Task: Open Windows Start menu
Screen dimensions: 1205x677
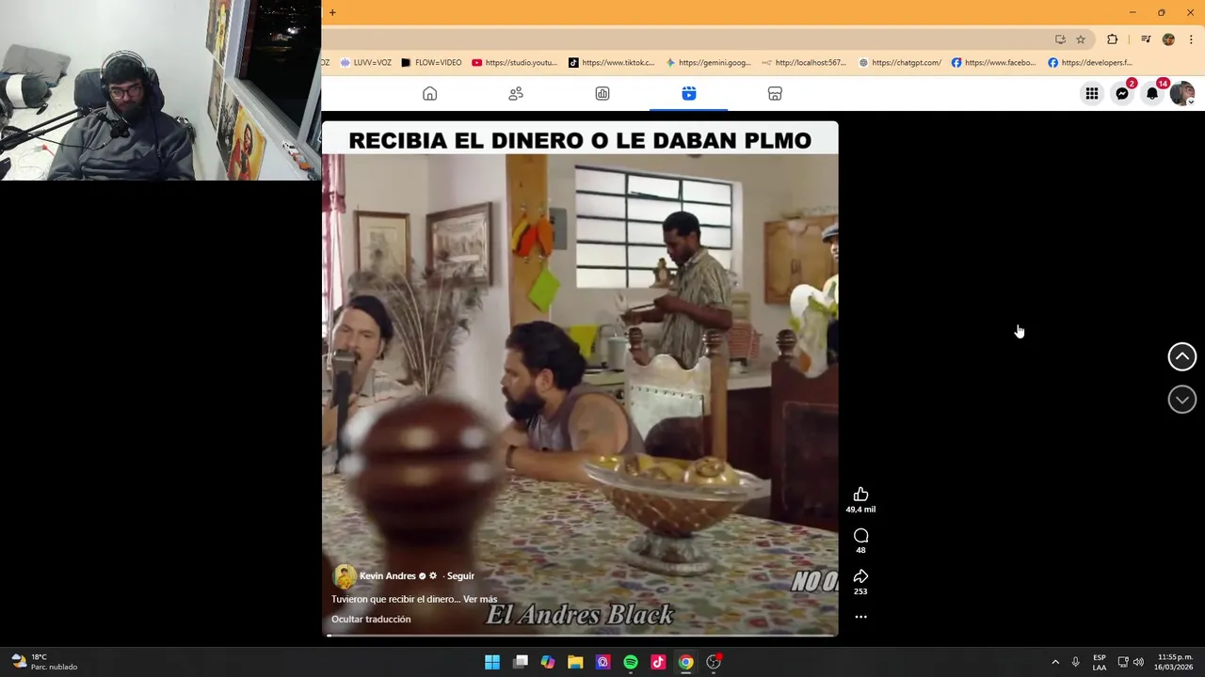Action: point(492,662)
